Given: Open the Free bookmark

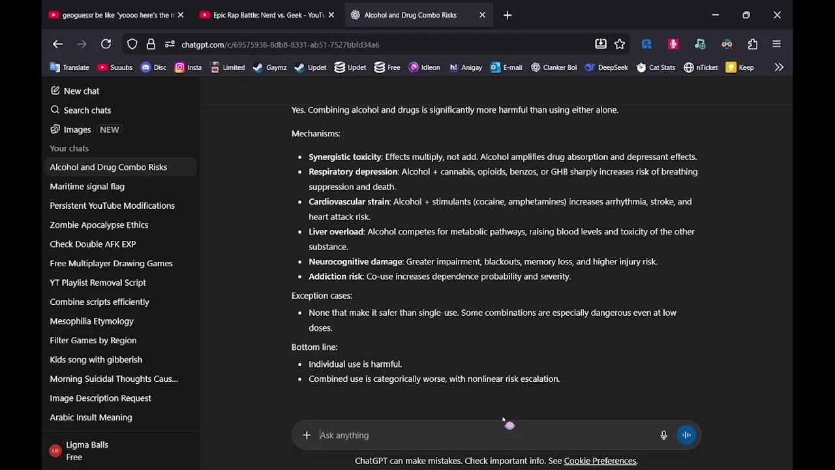Looking at the screenshot, I should (x=387, y=67).
